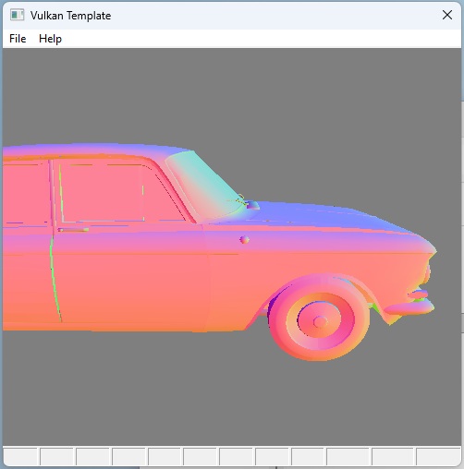Click the Vulkan Template app icon
This screenshot has width=464, height=469.
tap(17, 15)
